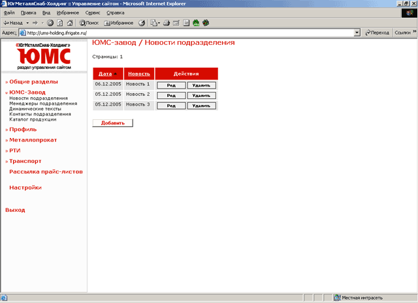418x303 pixels.
Task: Open the Каталог продукции link
Action: pos(33,119)
